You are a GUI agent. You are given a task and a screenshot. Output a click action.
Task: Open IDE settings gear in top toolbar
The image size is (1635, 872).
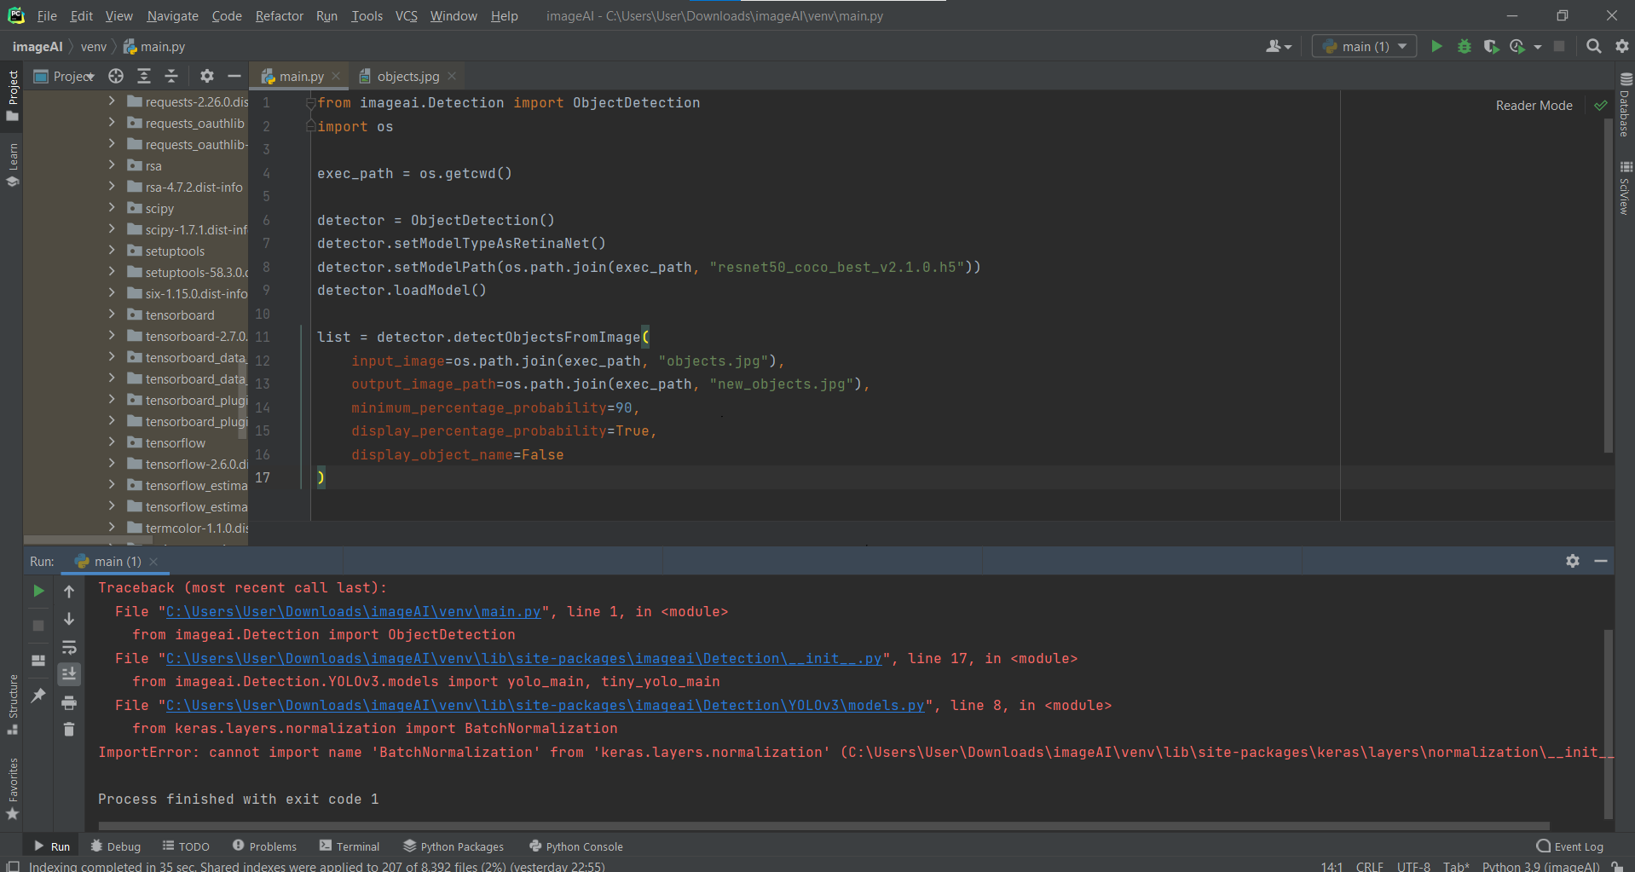click(1621, 46)
